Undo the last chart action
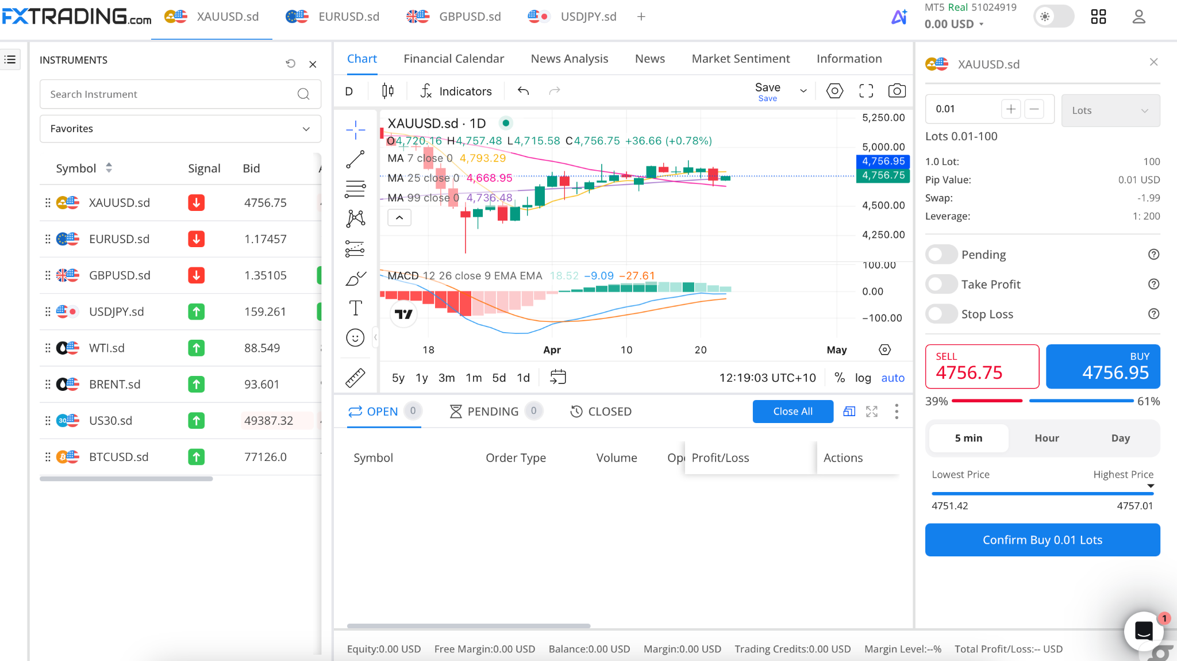 (523, 91)
